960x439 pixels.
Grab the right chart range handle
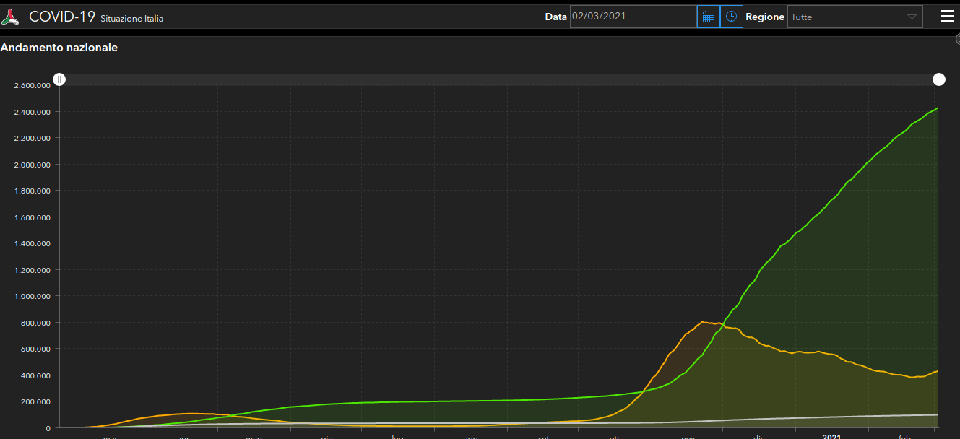(938, 79)
